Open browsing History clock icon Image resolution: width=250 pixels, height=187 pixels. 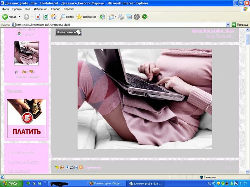102,17
